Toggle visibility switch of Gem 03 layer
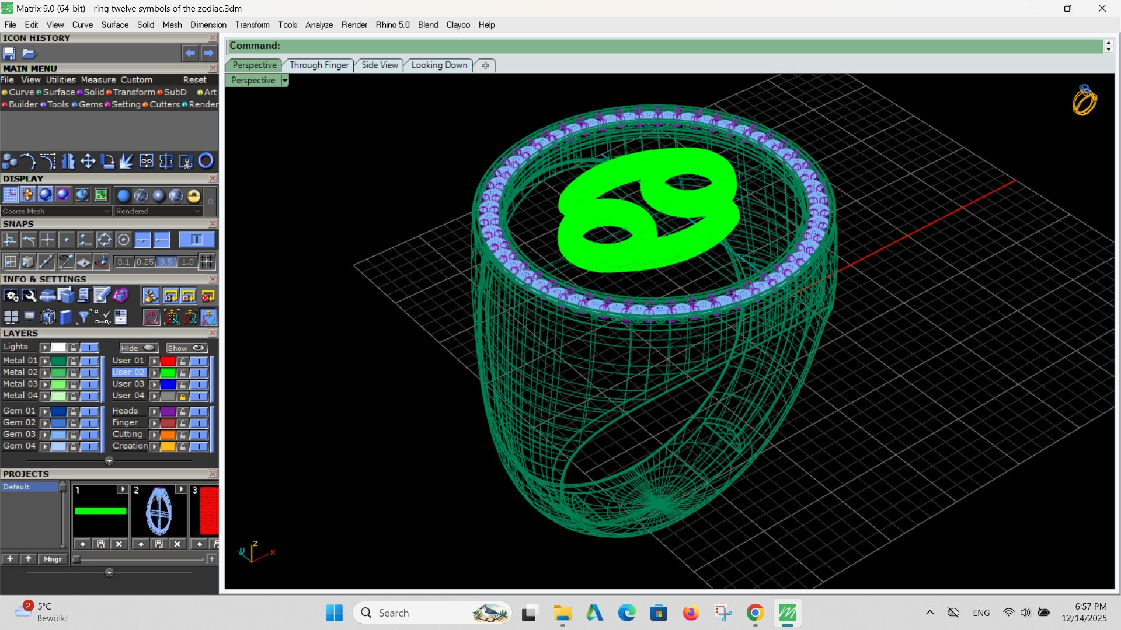 [x=89, y=435]
